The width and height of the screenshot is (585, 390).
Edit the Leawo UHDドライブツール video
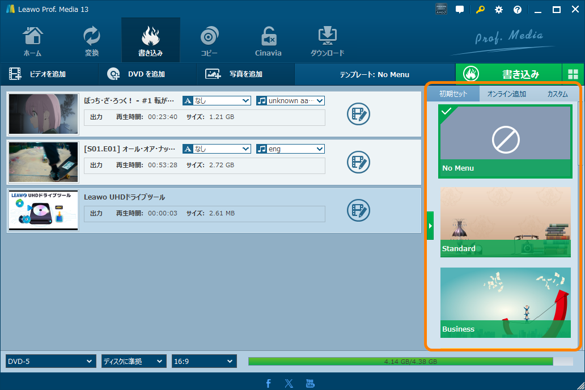pos(358,210)
